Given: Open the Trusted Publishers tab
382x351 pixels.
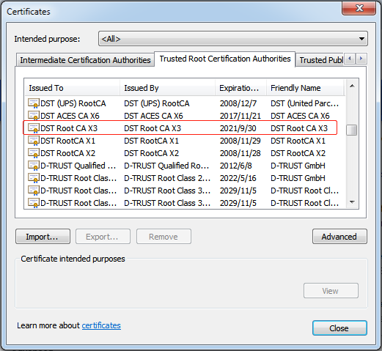Looking at the screenshot, I should click(x=320, y=60).
